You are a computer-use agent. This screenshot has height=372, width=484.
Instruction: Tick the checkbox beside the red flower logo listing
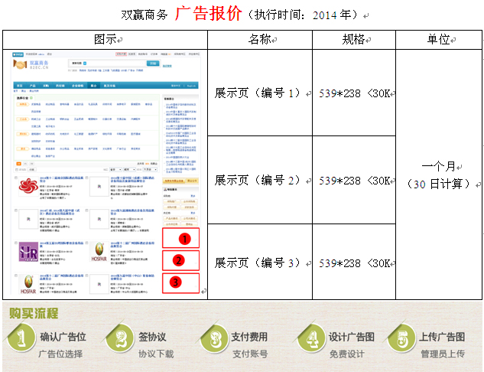point(17,178)
